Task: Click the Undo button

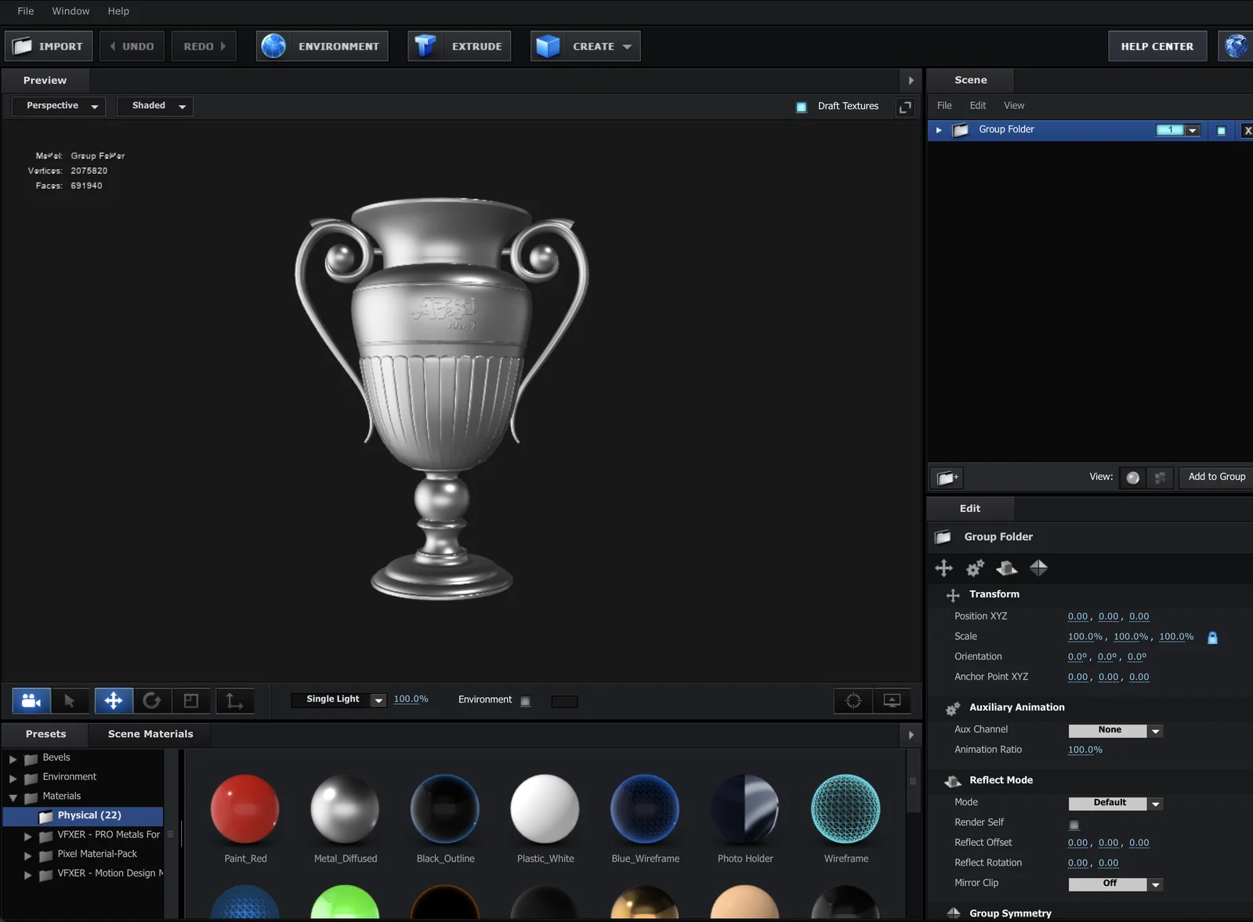Action: click(132, 46)
